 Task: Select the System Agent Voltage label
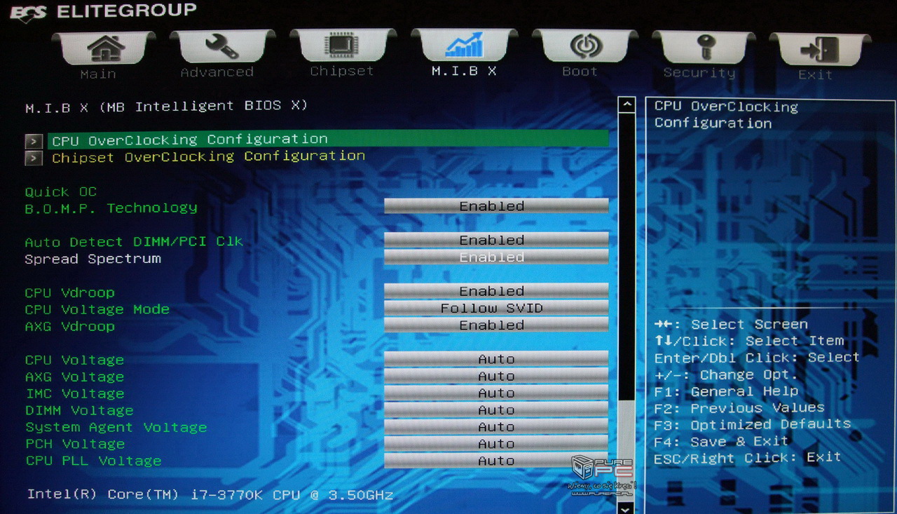(116, 427)
